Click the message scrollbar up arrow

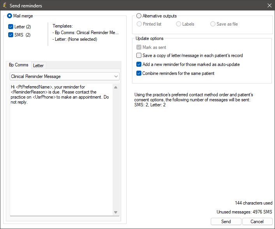pos(116,87)
